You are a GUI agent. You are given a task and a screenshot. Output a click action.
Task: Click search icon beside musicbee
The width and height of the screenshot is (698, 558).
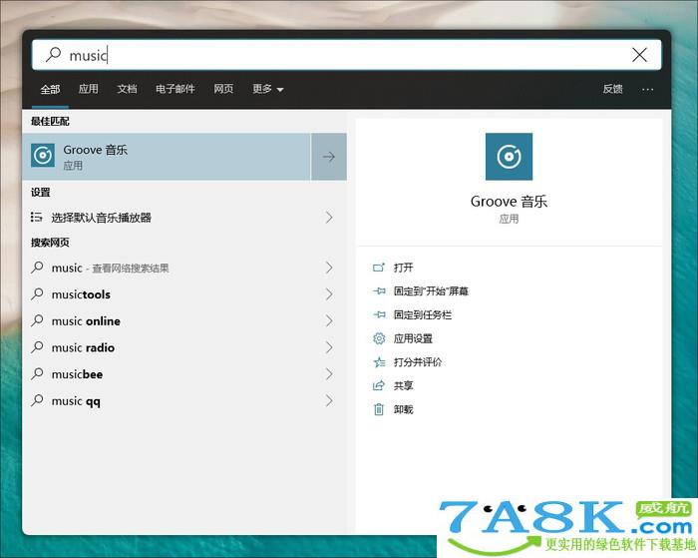tap(38, 373)
